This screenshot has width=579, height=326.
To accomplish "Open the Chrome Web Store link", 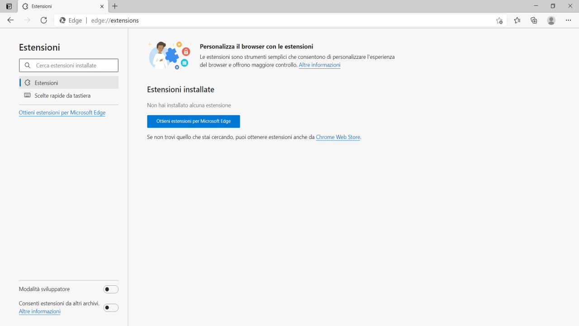I will 338,137.
